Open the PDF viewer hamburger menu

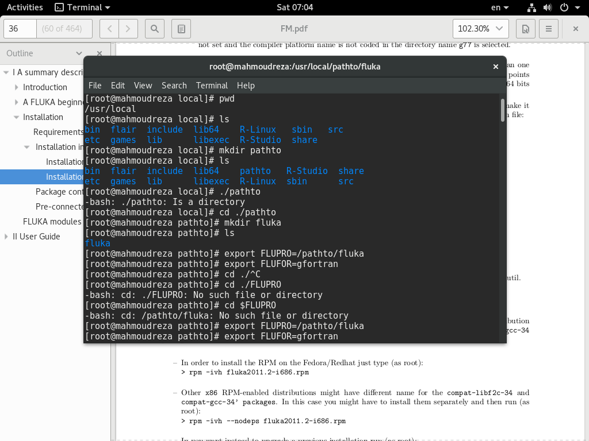click(548, 29)
